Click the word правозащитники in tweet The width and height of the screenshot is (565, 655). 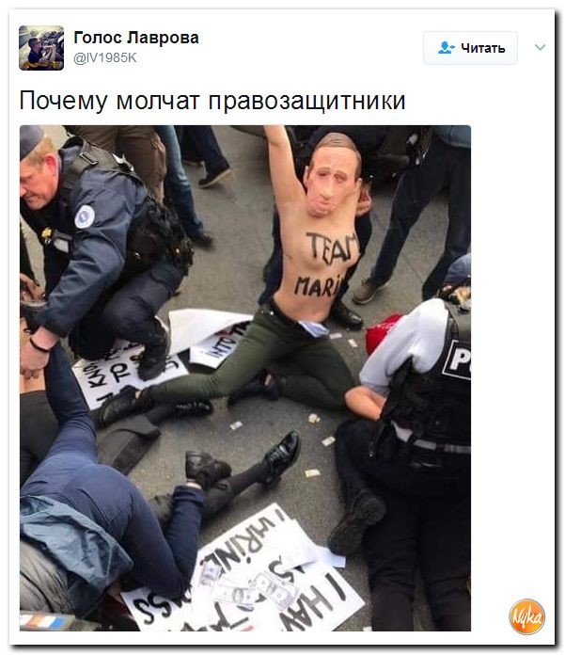point(306,101)
